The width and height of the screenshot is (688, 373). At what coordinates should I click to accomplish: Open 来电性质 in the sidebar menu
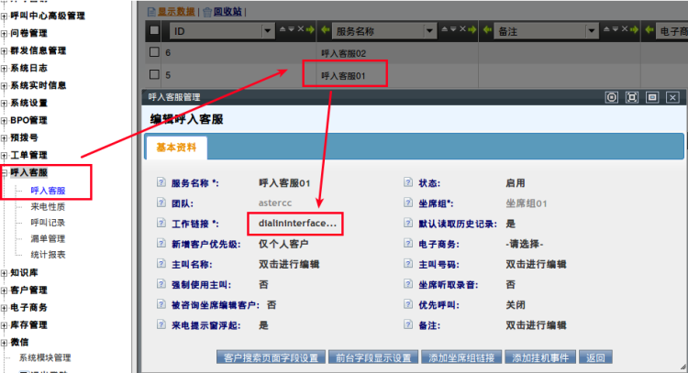click(48, 207)
